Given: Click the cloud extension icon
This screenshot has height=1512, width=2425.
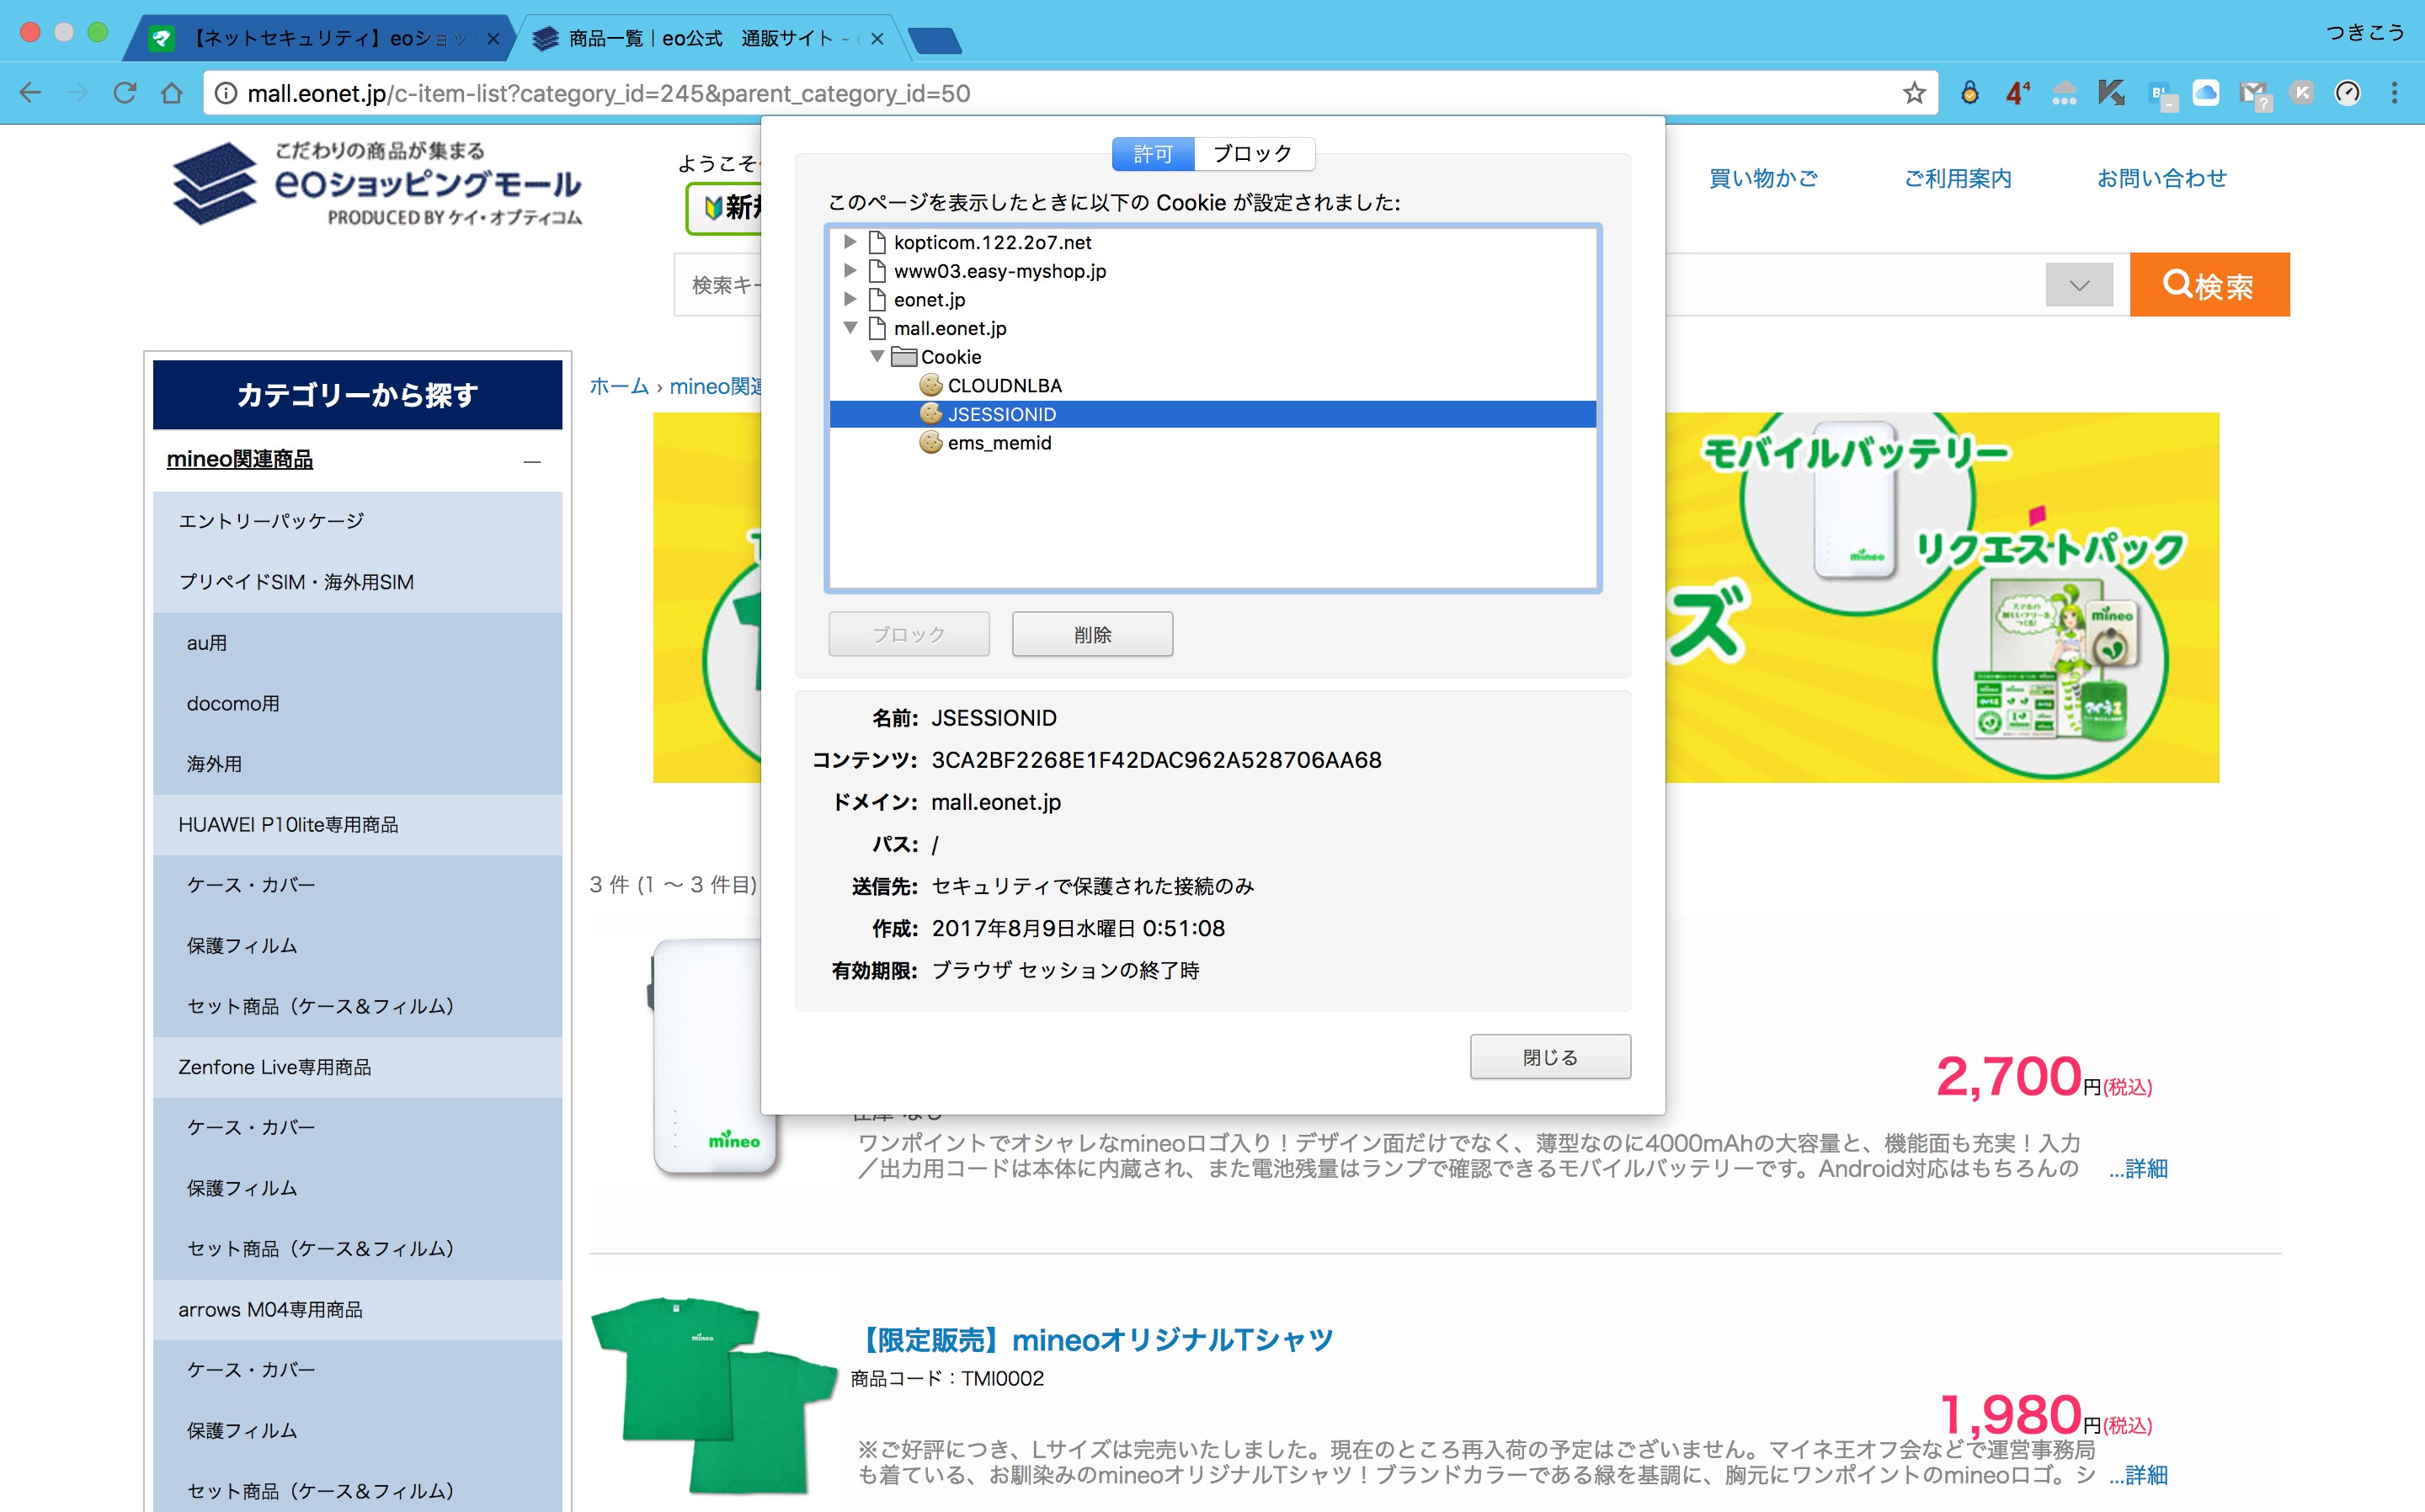Looking at the screenshot, I should 2205,93.
